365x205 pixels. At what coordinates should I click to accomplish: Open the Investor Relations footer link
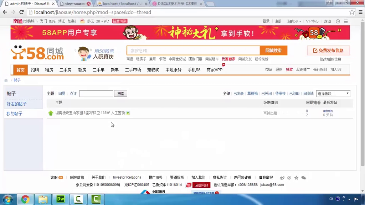[127, 177]
